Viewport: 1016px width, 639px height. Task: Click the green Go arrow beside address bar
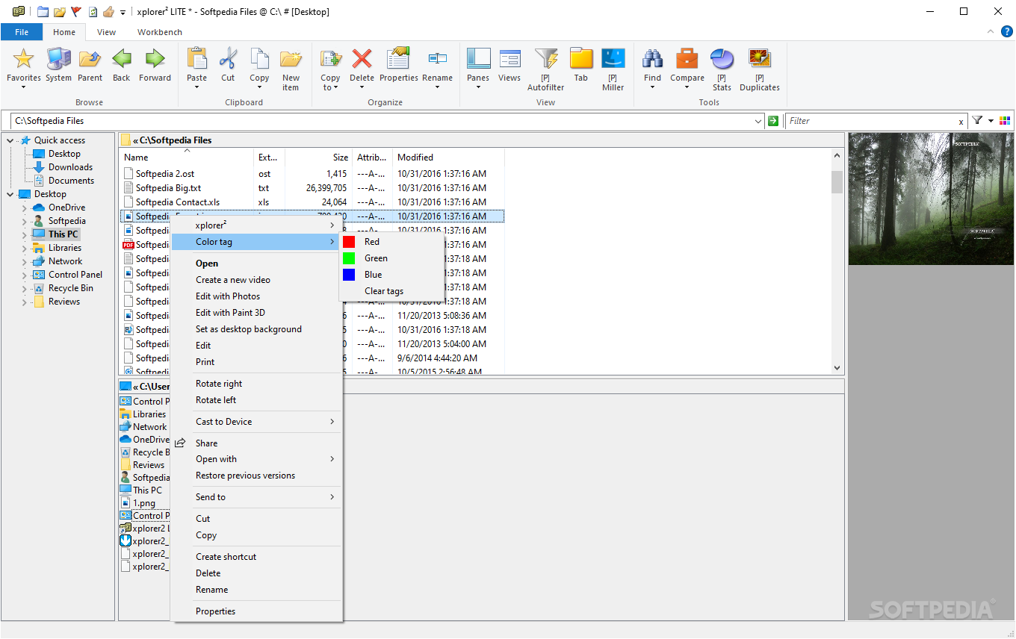773,121
